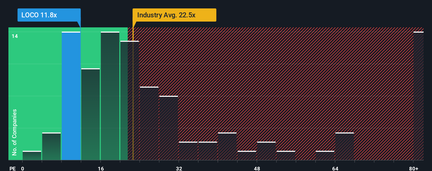
Task: Click the Industry Avg. 22.5x label
Action: tap(174, 15)
